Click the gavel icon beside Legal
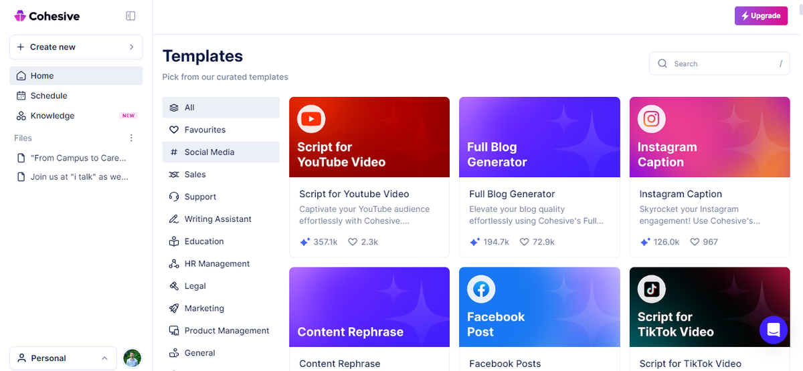The image size is (803, 371). coord(174,286)
